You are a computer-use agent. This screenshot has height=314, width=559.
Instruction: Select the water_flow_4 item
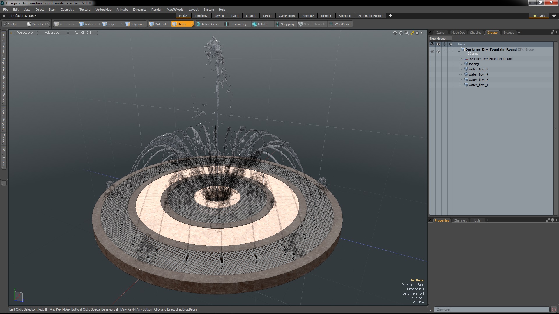pyautogui.click(x=478, y=74)
